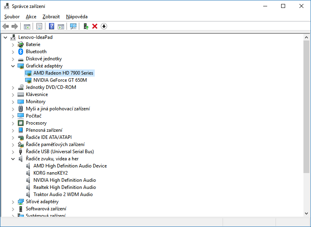Expand the Počítač category arrow
The image size is (311, 227).
13,116
